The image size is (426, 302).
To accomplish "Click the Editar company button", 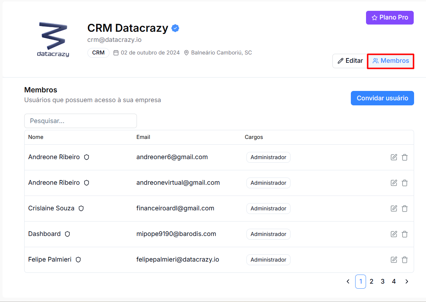I will click(350, 61).
